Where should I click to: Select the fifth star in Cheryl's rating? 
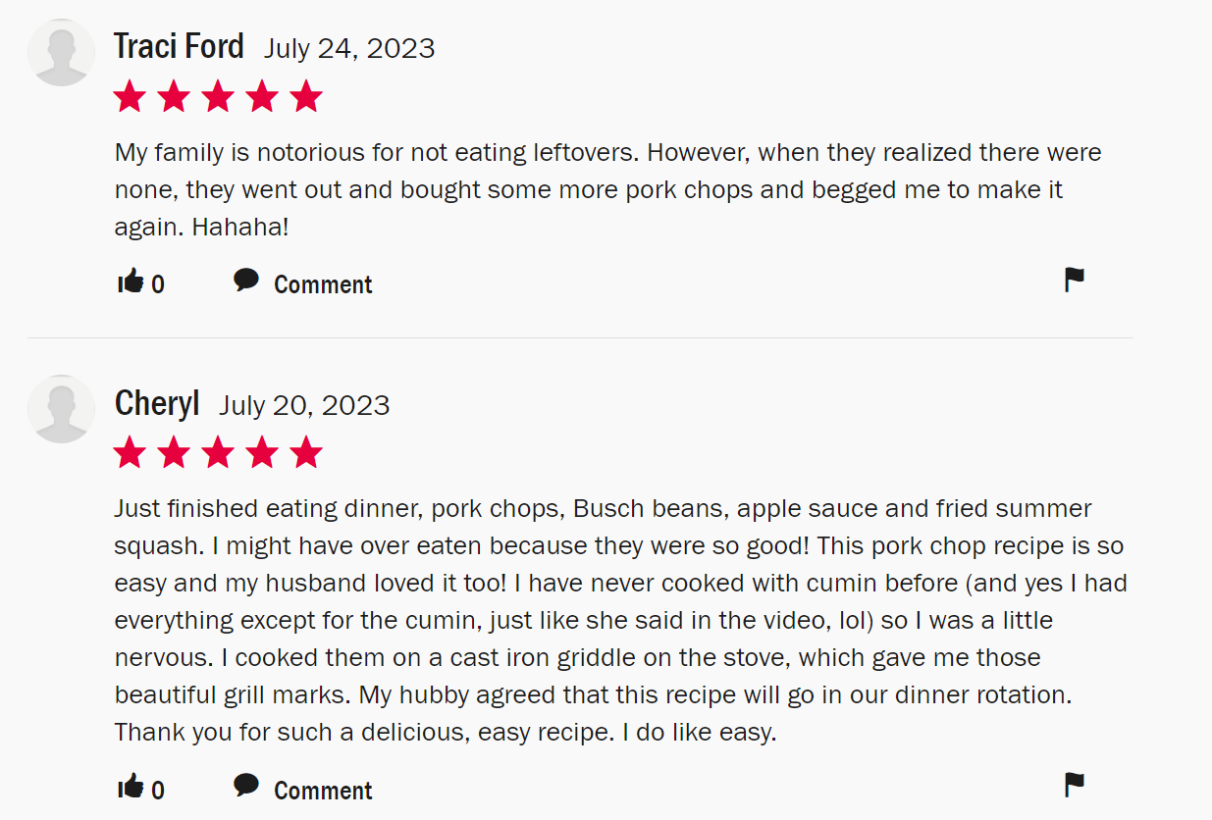point(306,453)
